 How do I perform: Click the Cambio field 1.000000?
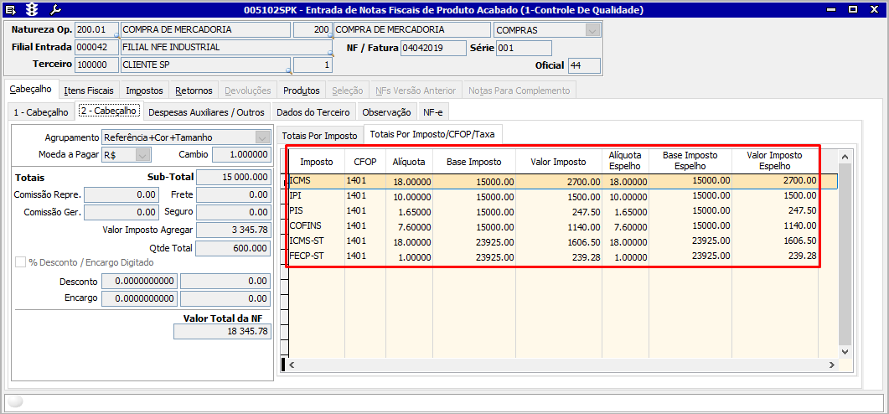click(x=241, y=154)
